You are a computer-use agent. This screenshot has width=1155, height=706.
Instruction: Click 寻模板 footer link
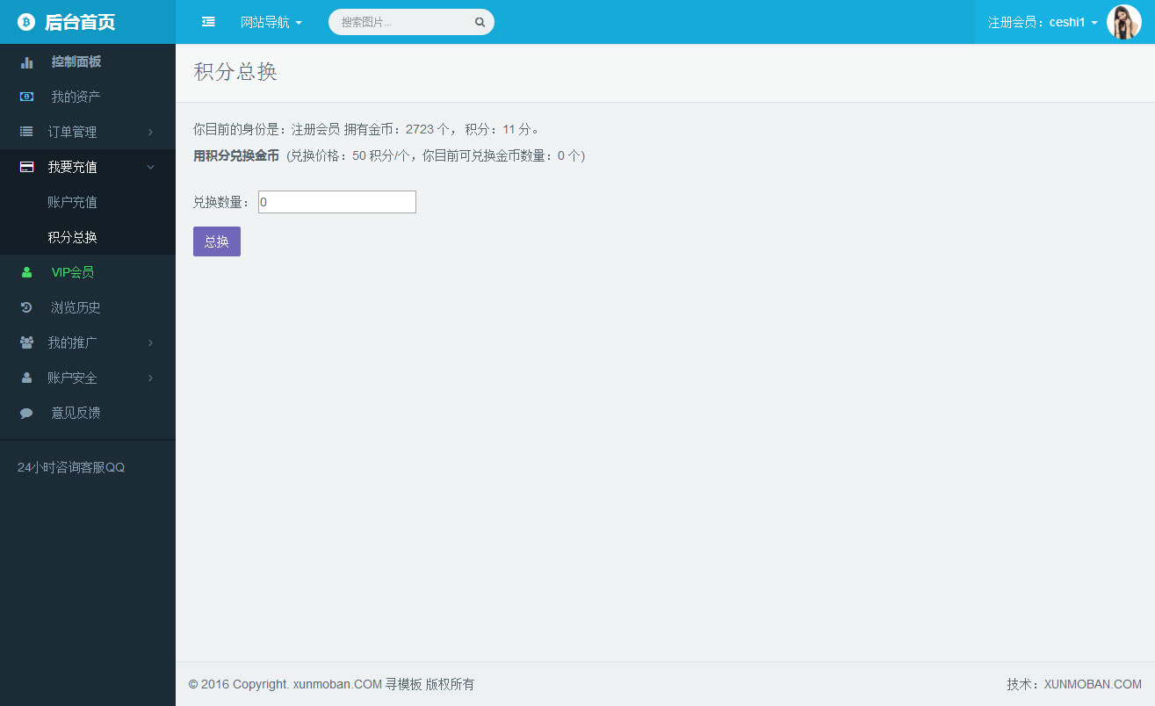(x=403, y=684)
